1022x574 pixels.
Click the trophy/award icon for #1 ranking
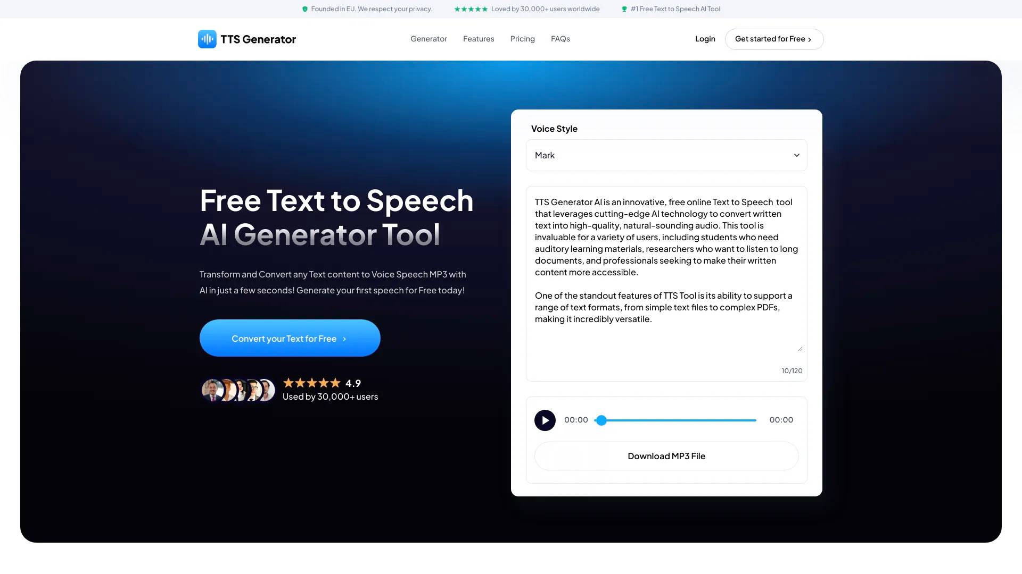(624, 9)
